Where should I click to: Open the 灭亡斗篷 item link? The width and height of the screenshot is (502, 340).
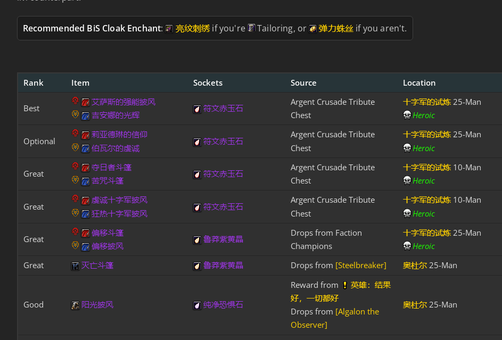click(x=97, y=266)
